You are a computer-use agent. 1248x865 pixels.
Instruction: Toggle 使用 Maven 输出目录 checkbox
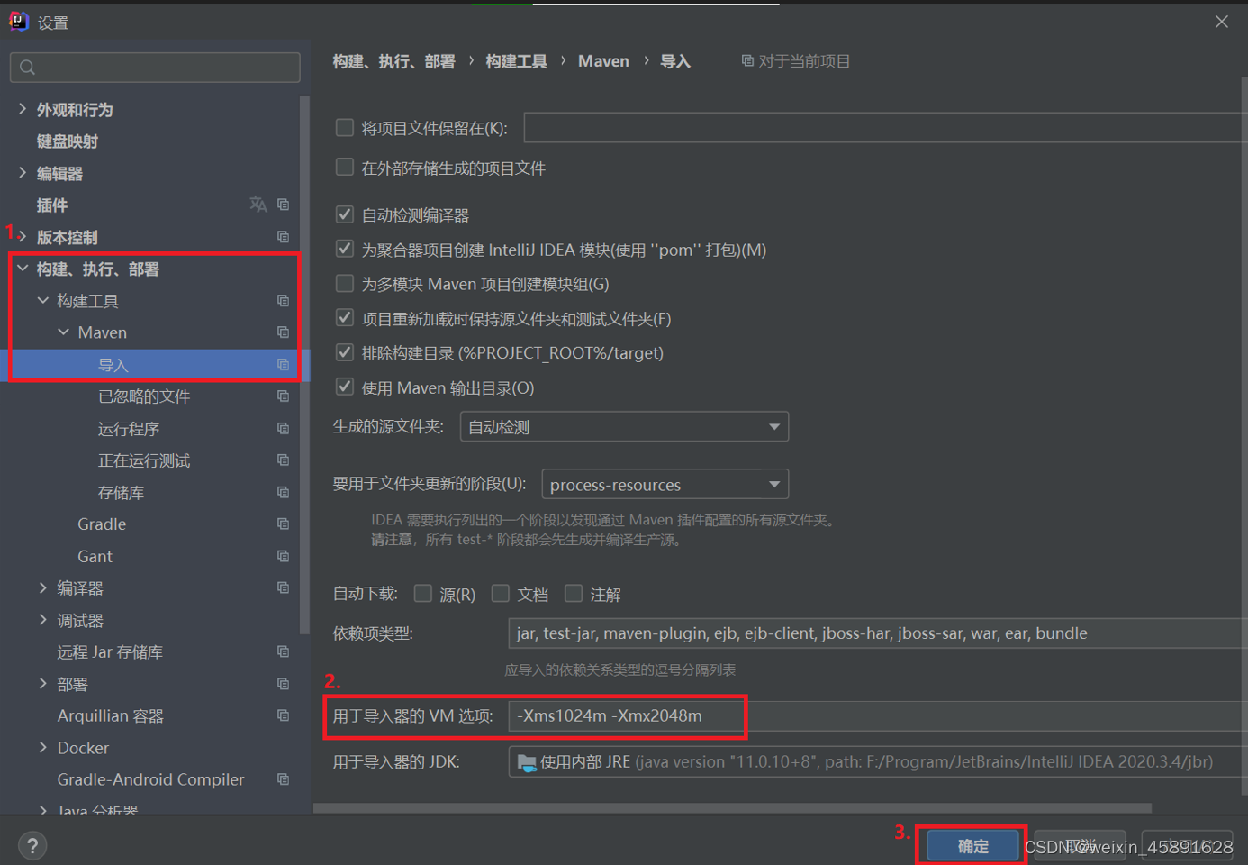coord(344,387)
